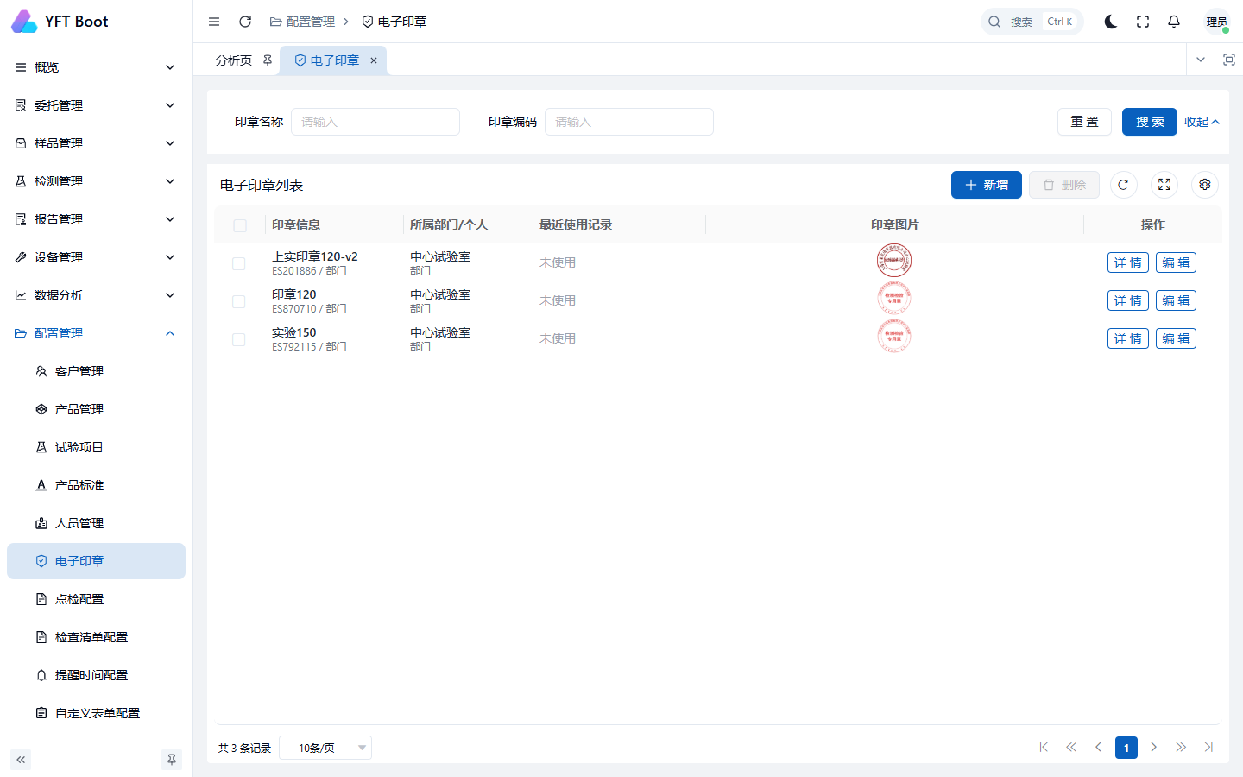Expand table to fullscreen icon
This screenshot has width=1243, height=777.
coord(1164,185)
